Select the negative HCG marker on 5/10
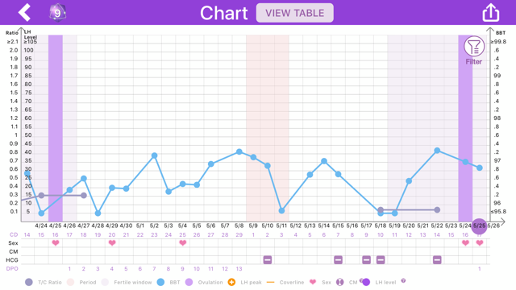The image size is (516, 290). 268,260
